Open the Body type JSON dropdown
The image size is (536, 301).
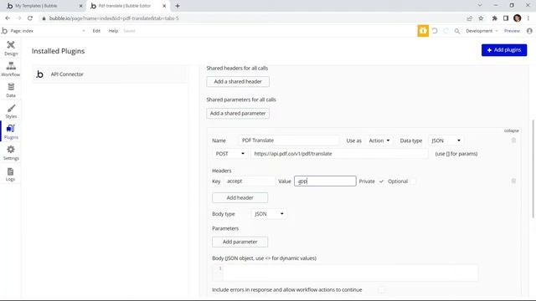[269, 214]
